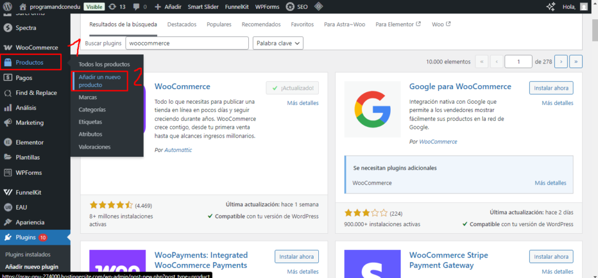Click the Spectra sidebar icon
Screen dimensions: 598x278
pos(7,28)
